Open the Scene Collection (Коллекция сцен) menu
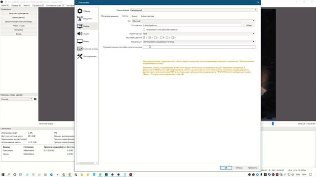The width and height of the screenshot is (316, 177). 55,5
